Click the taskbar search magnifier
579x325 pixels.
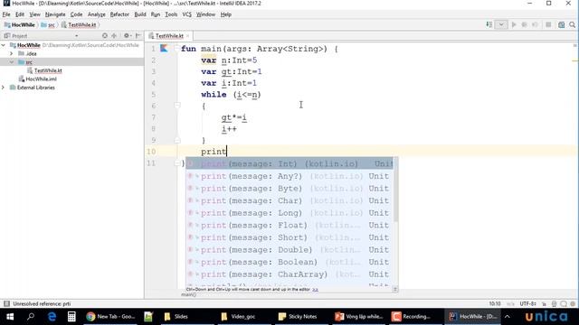click(x=31, y=317)
